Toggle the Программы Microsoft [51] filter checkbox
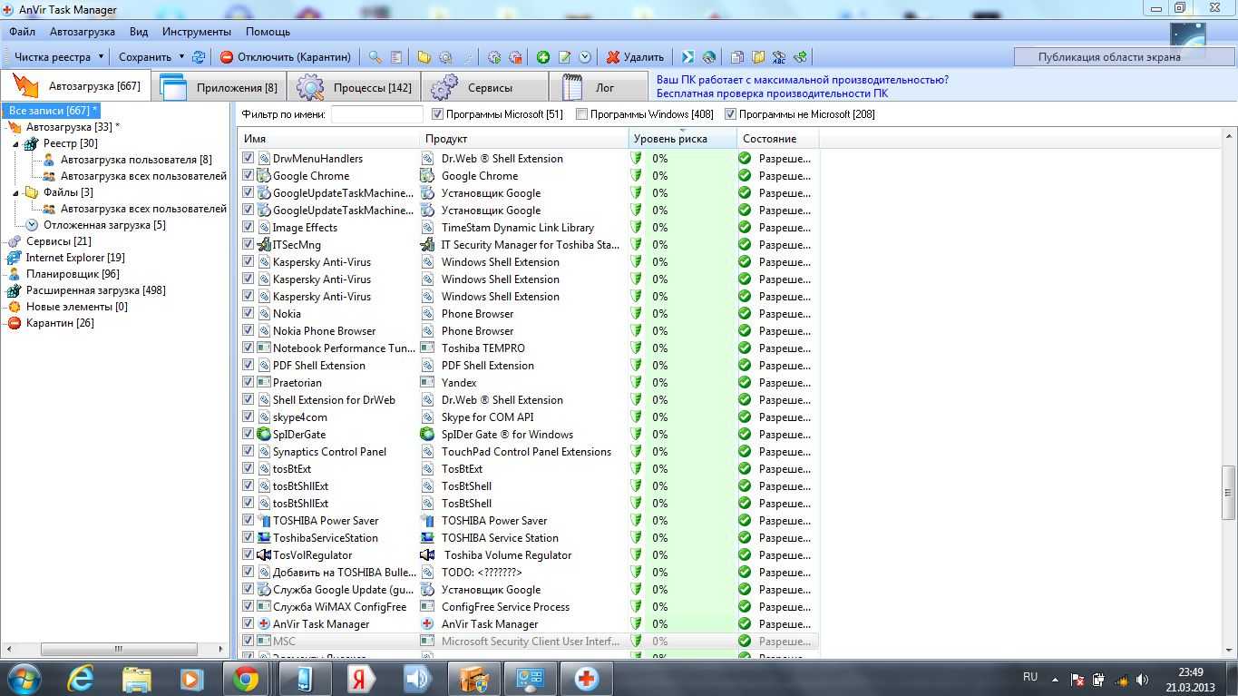 click(x=437, y=114)
